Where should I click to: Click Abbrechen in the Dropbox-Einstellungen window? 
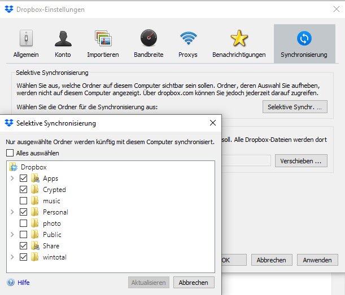coord(272,260)
